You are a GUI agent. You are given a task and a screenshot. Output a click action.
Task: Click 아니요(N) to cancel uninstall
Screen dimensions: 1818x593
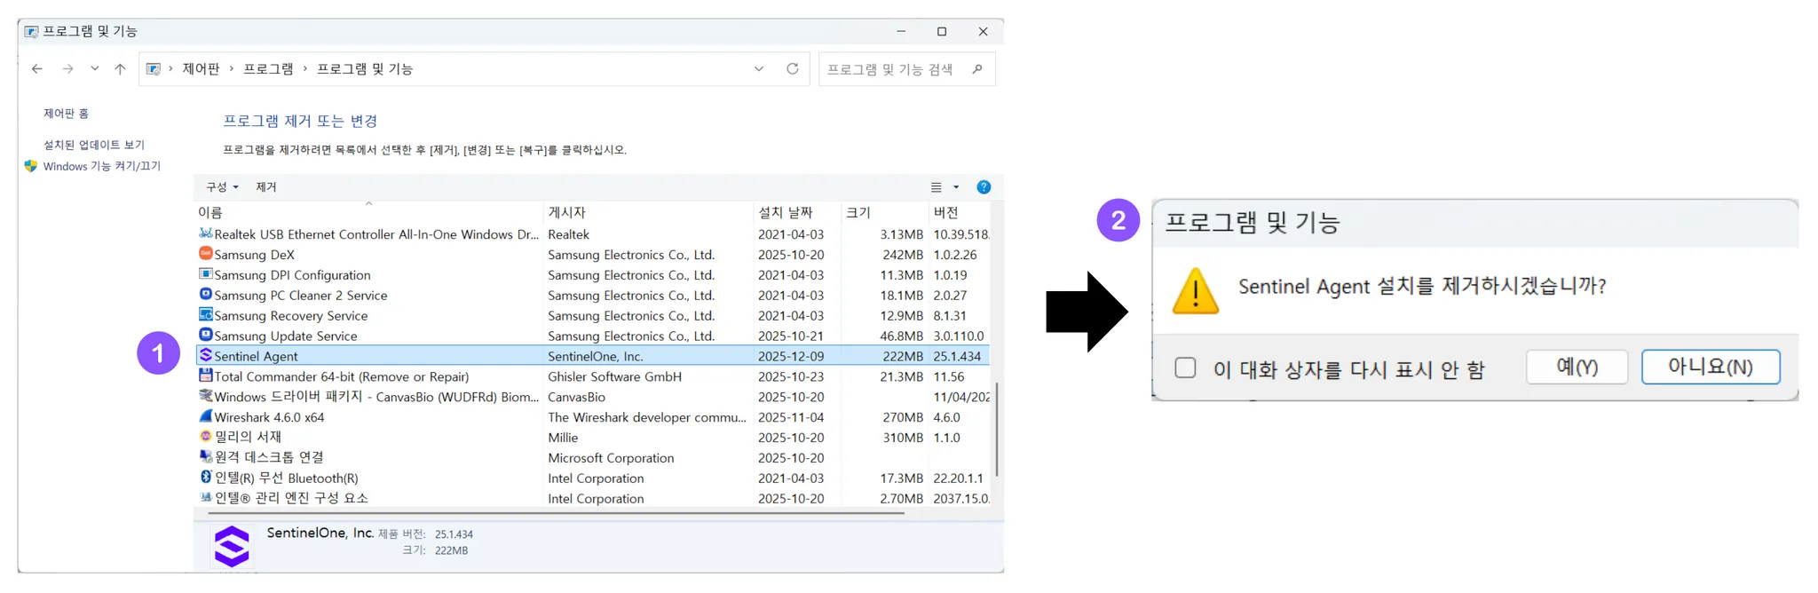point(1710,367)
